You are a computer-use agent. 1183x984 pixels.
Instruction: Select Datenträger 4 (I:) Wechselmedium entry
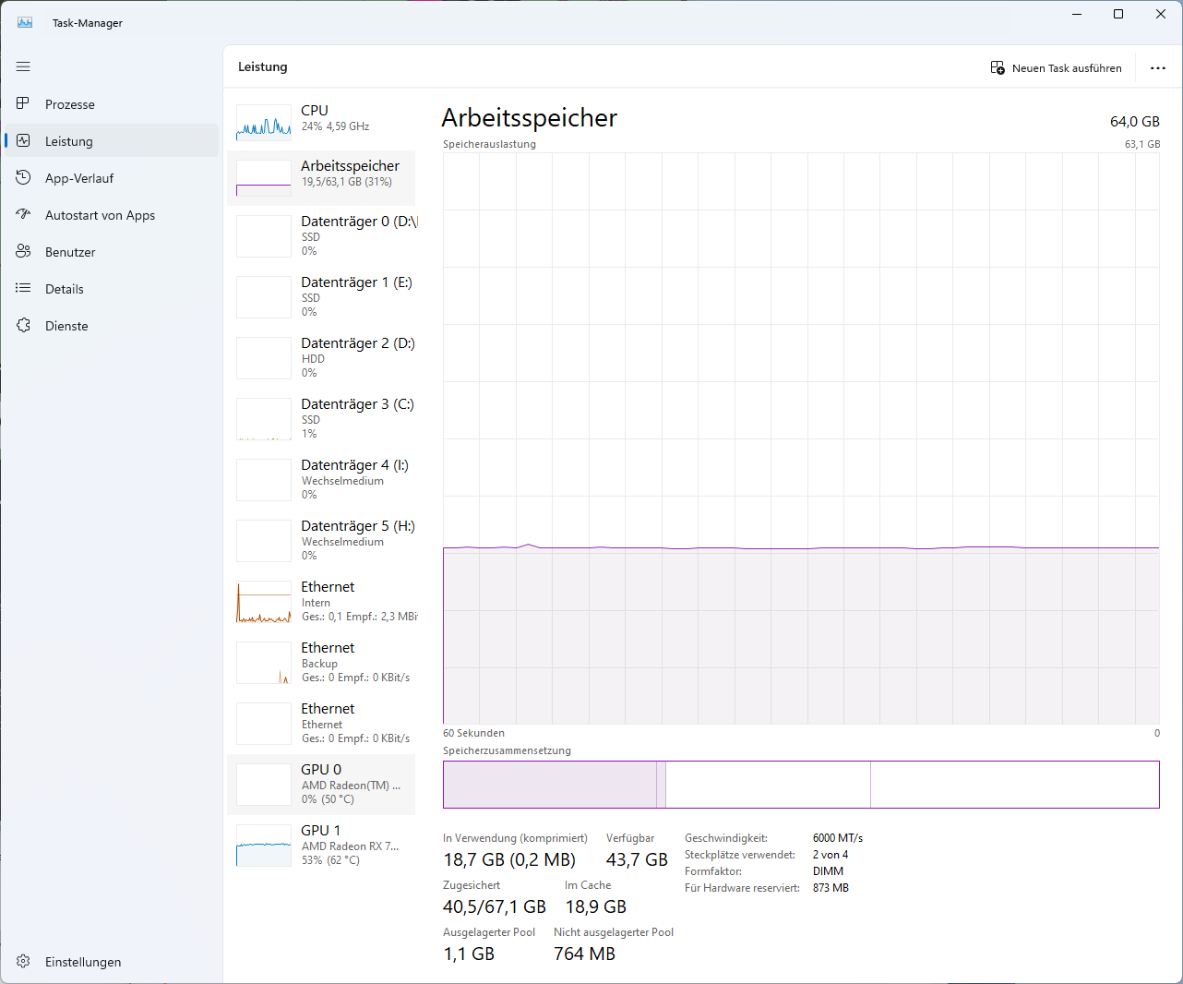(321, 479)
